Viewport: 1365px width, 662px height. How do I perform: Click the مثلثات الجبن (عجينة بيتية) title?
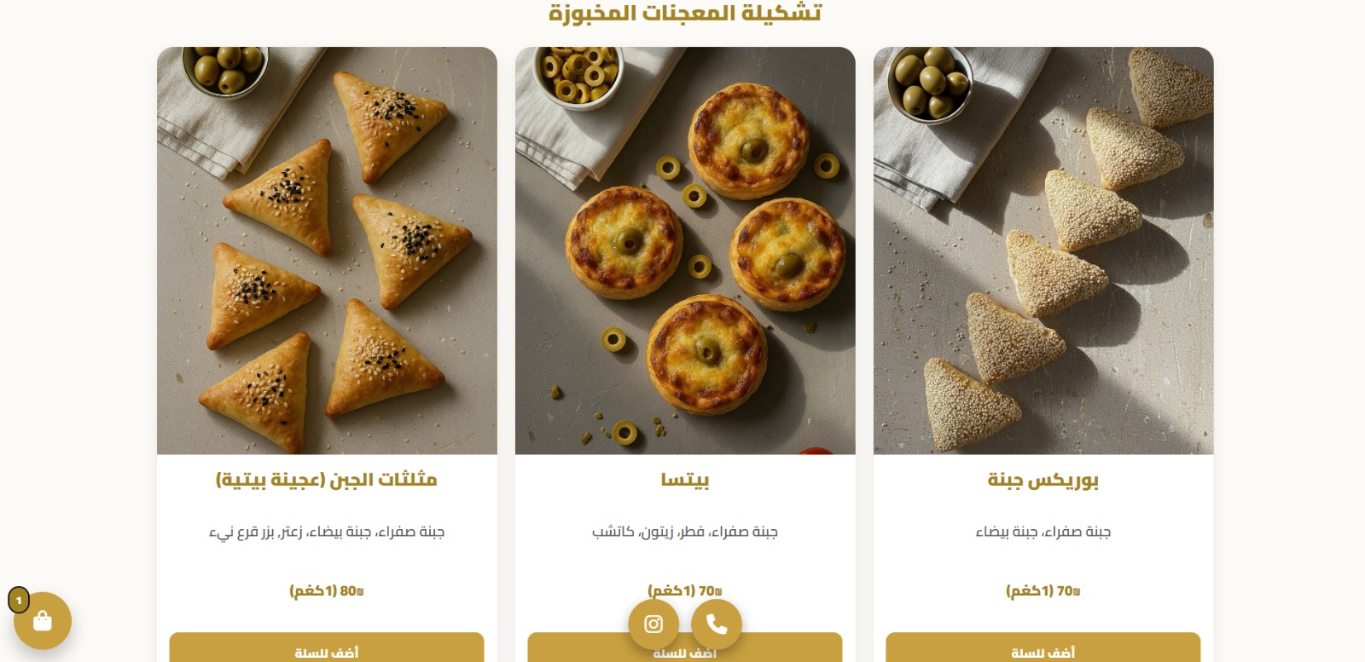click(327, 480)
